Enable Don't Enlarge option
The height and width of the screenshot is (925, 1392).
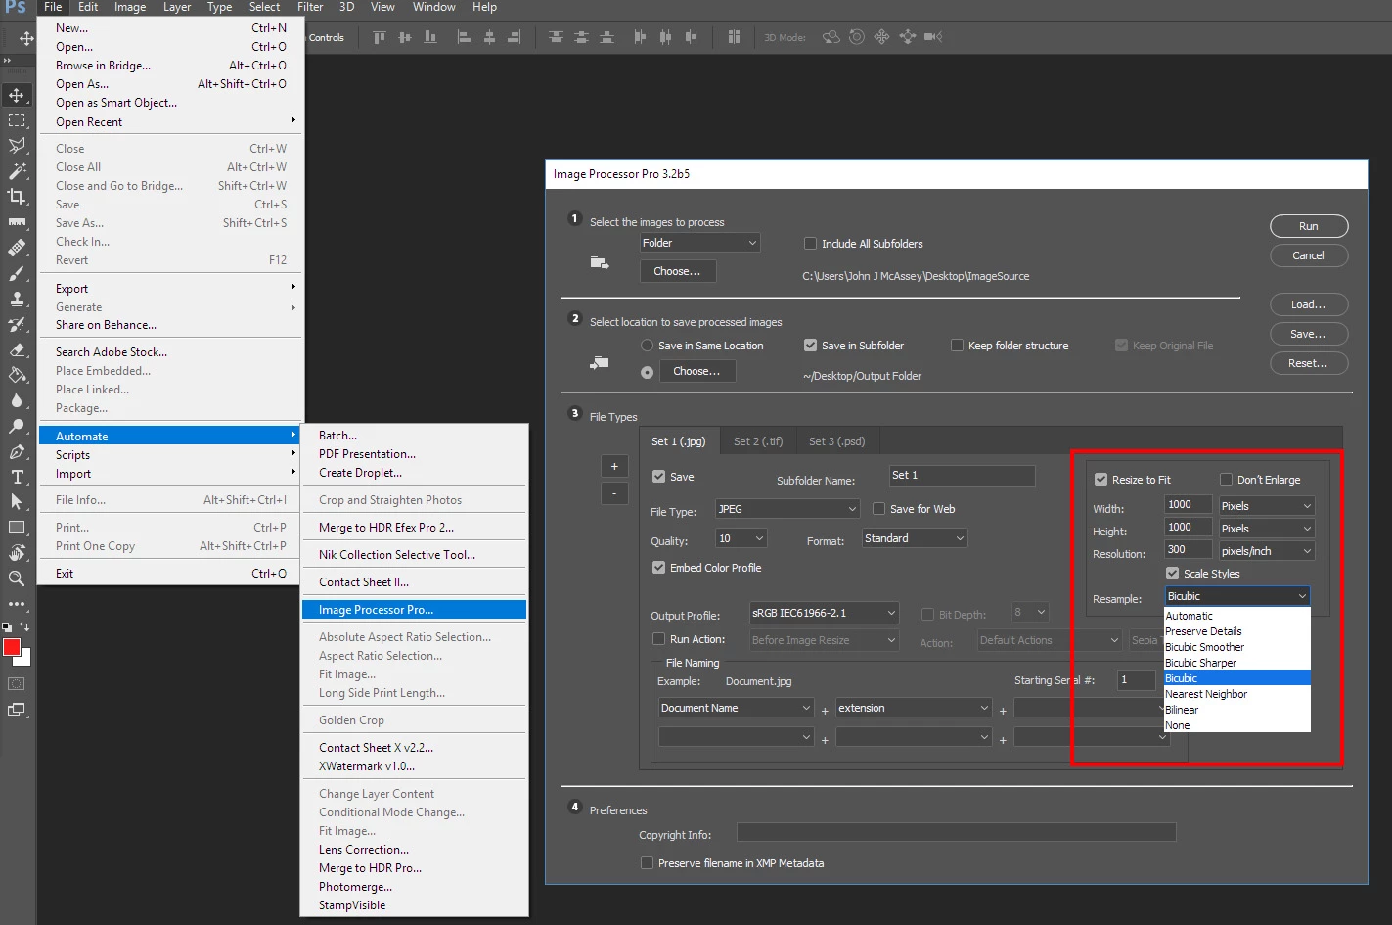click(x=1226, y=480)
